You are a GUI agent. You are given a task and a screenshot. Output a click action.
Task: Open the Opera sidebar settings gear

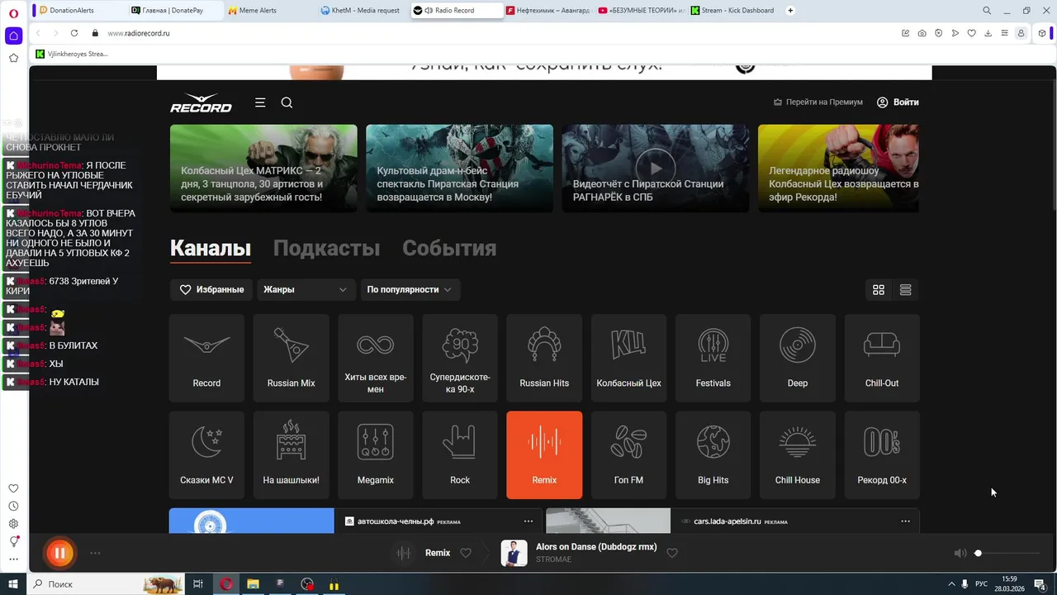point(13,524)
